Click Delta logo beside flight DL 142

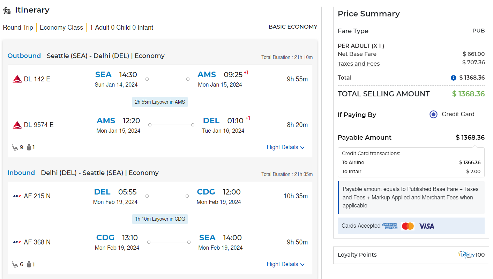coord(17,79)
